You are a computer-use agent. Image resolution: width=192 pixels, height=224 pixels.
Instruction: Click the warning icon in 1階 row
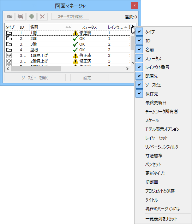pyautogui.click(x=76, y=33)
